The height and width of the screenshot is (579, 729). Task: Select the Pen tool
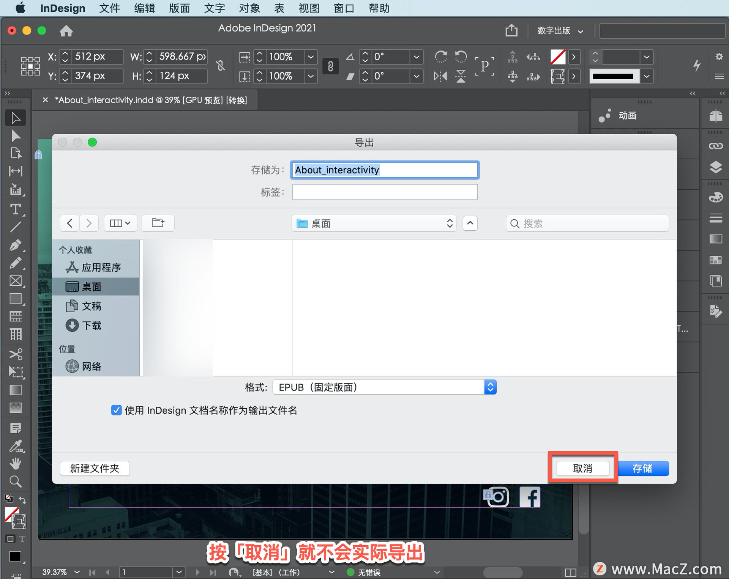pos(16,245)
